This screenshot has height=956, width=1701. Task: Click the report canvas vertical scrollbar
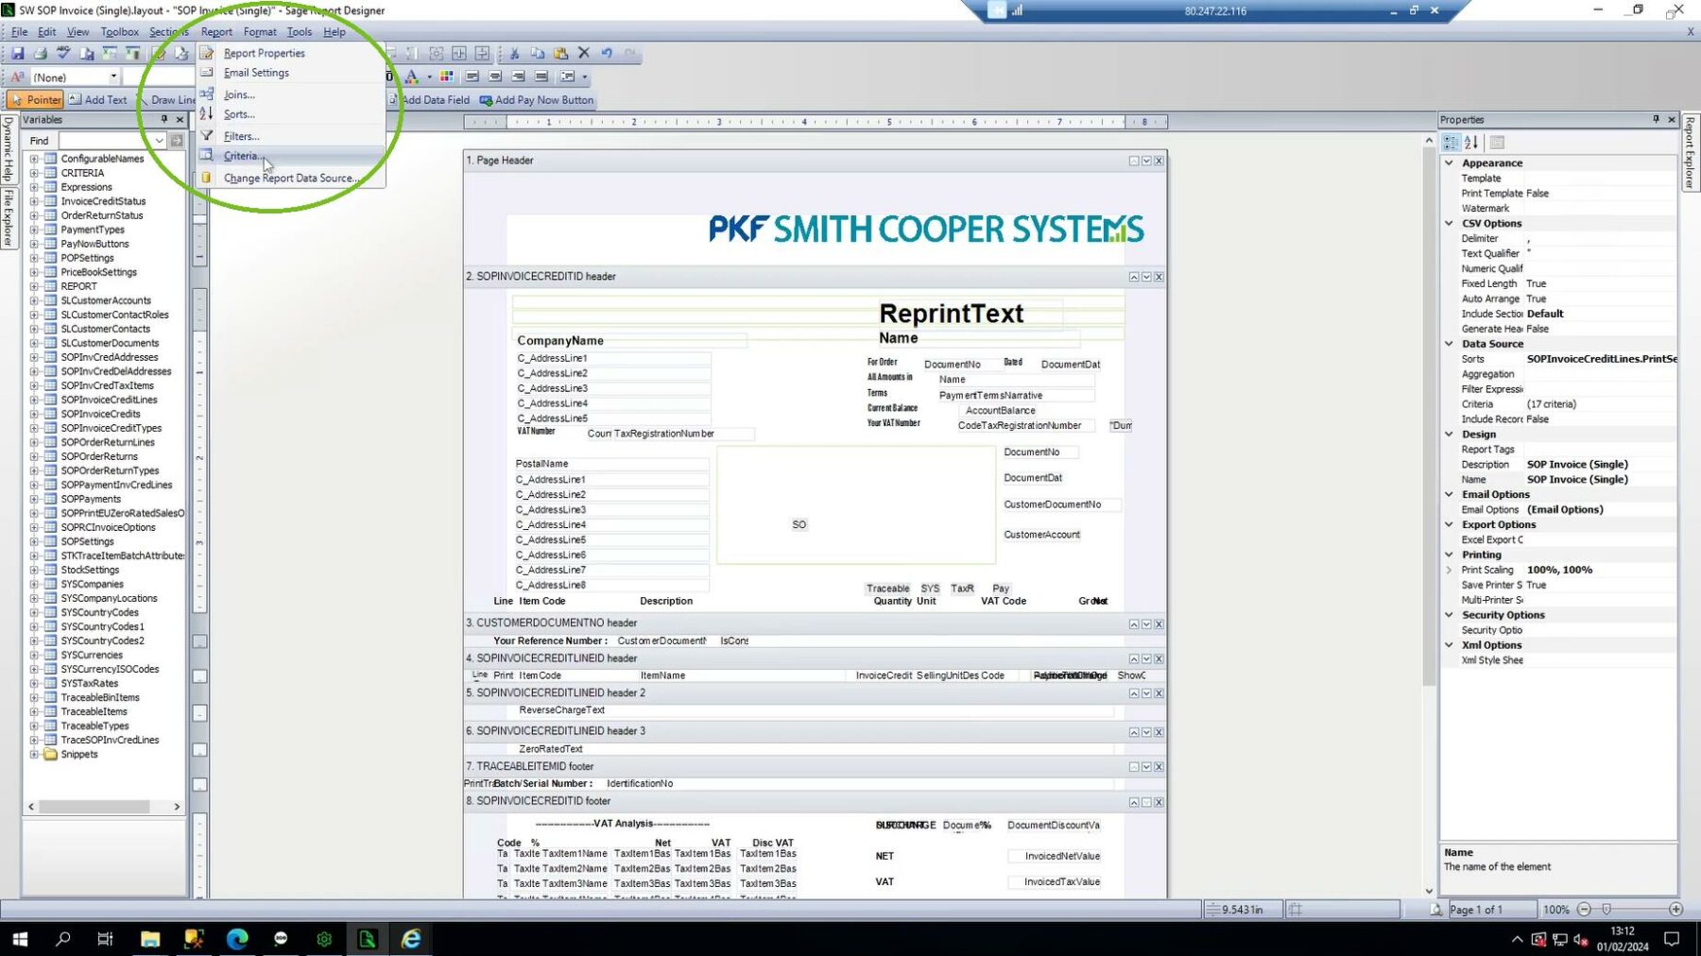click(1428, 418)
